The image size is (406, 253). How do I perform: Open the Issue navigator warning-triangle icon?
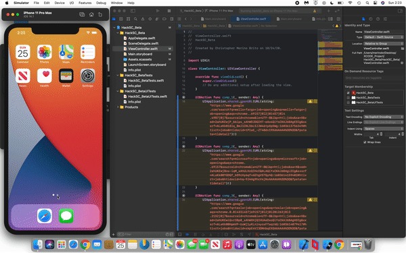143,19
